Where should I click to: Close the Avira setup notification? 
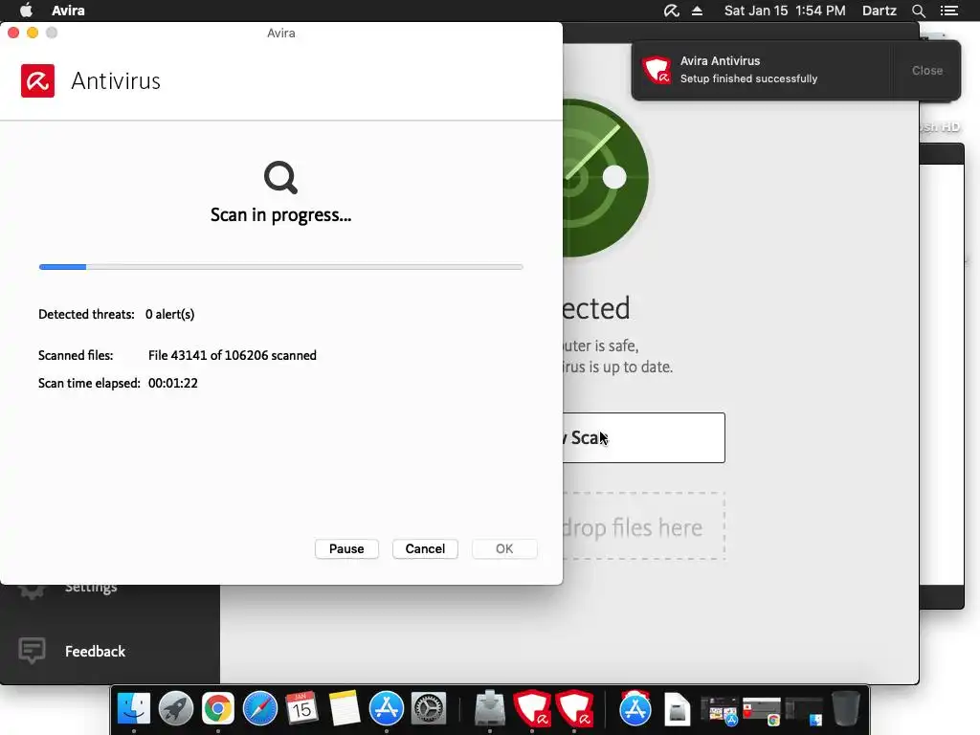click(926, 71)
